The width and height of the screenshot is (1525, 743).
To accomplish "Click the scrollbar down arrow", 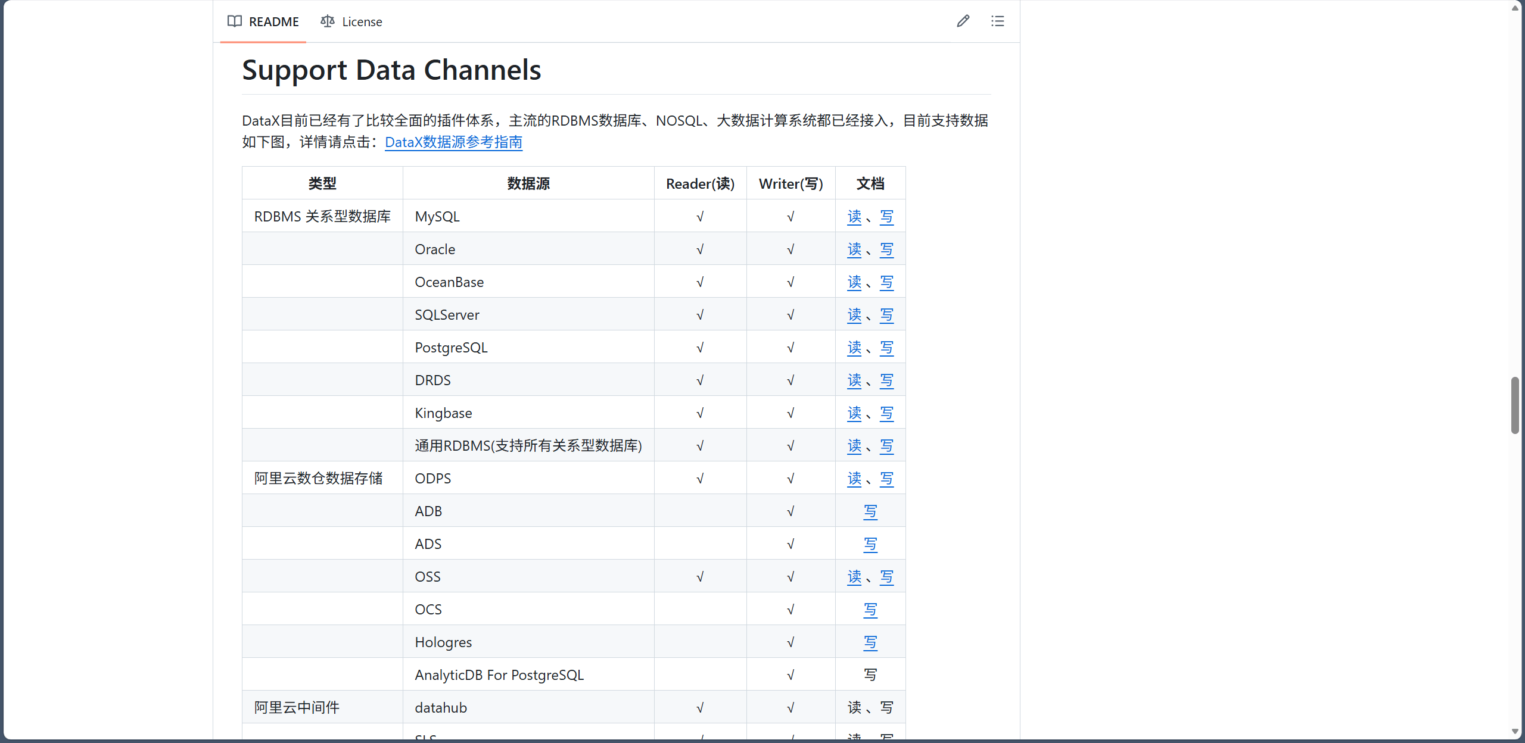I will [1515, 732].
